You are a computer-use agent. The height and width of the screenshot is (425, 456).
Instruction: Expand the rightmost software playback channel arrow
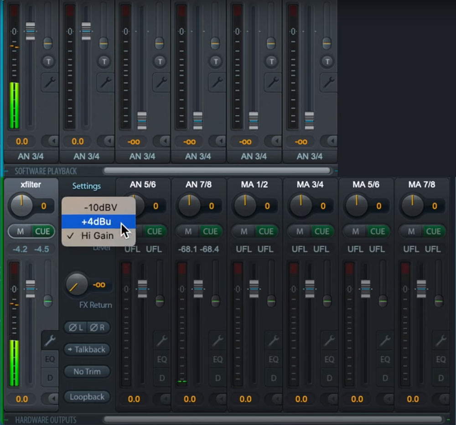[329, 141]
